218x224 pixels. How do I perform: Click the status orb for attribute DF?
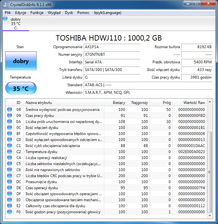coord(10,194)
